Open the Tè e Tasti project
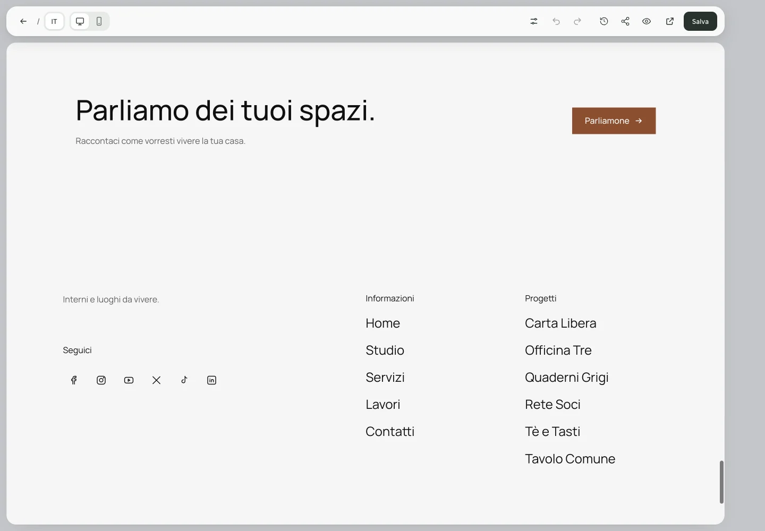The height and width of the screenshot is (531, 765). pyautogui.click(x=552, y=432)
